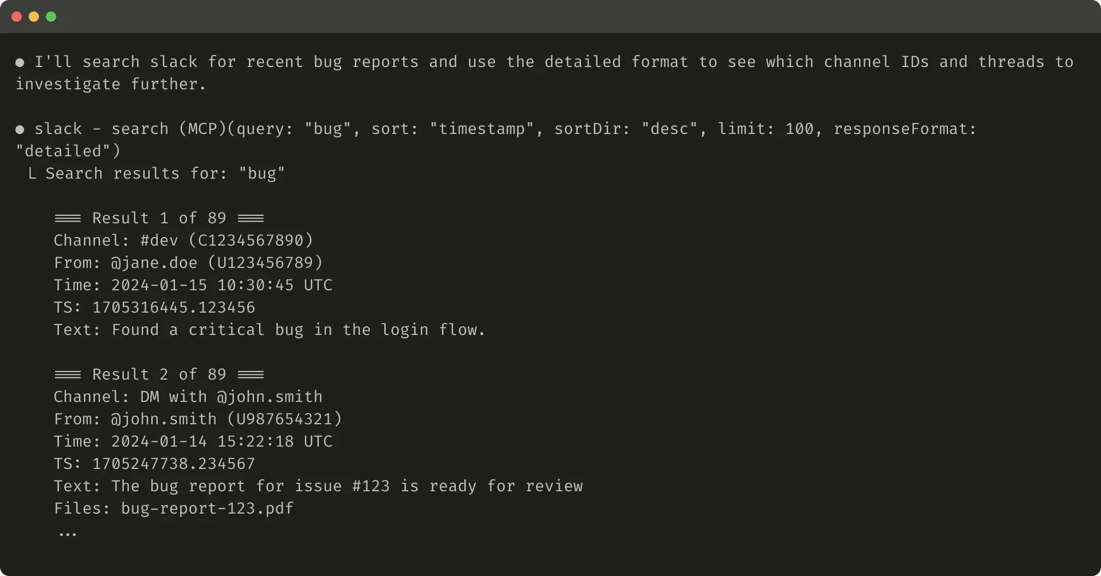Screen dimensions: 1101x576
Task: Click the bullet icon beside the search explanation
Action: (x=19, y=62)
